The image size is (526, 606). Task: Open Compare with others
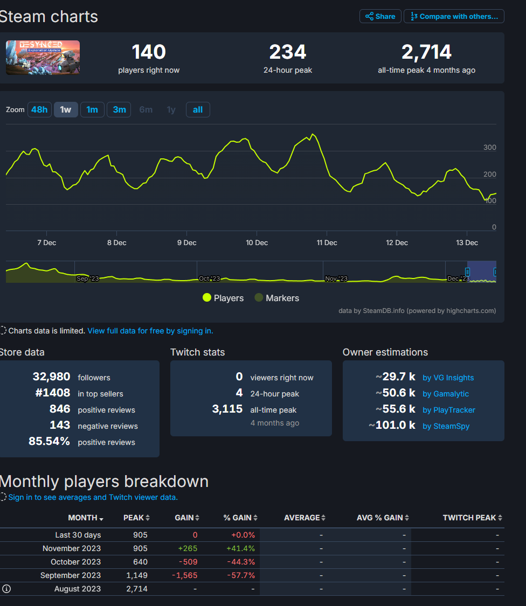click(454, 16)
